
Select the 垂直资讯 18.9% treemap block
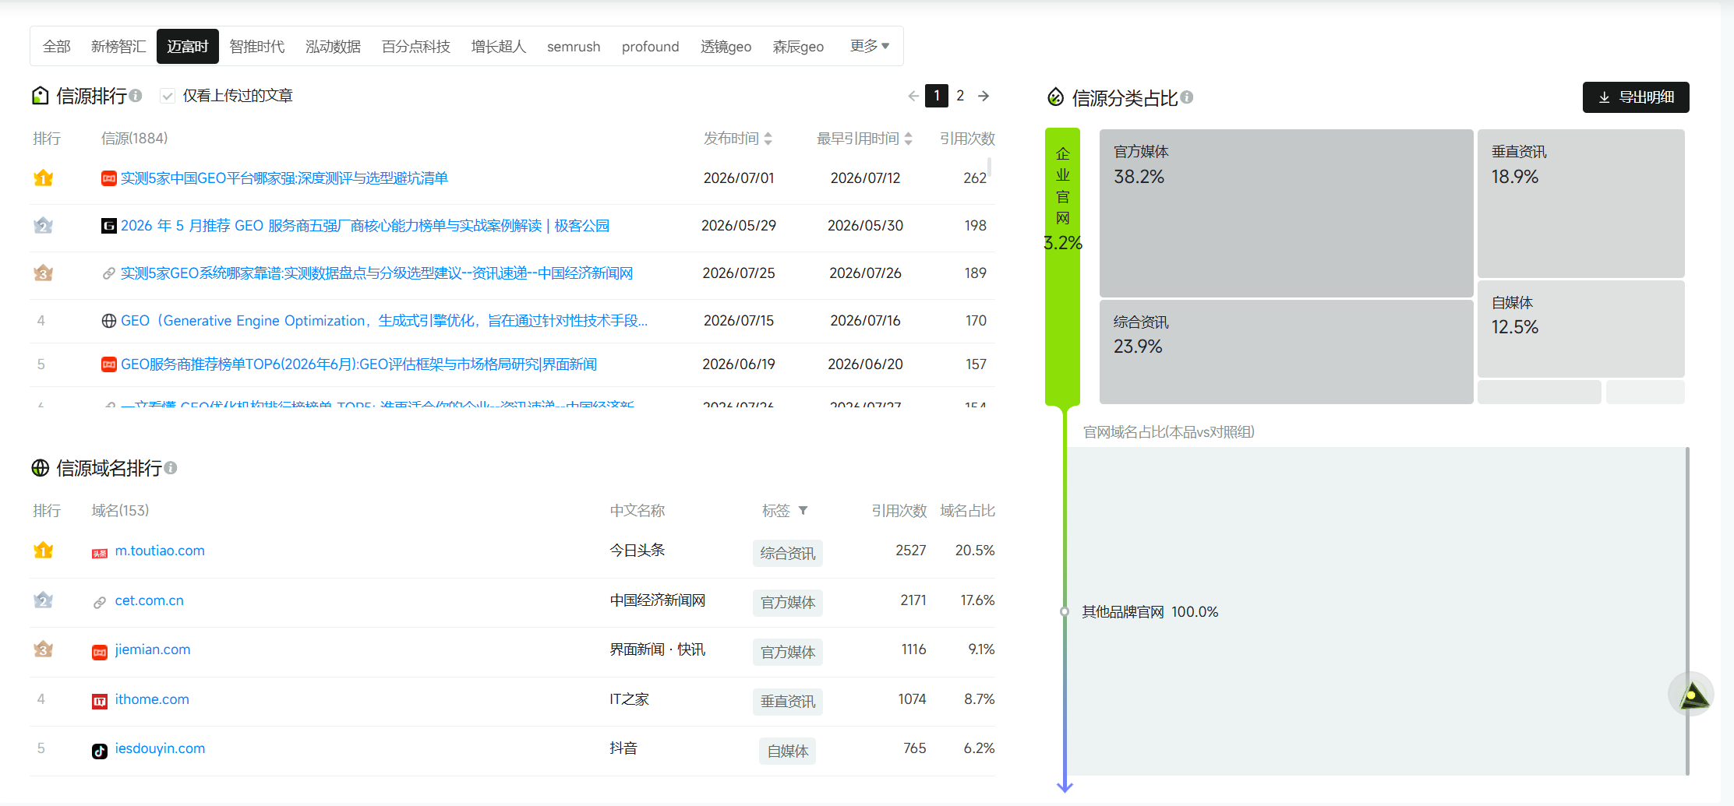(x=1581, y=203)
